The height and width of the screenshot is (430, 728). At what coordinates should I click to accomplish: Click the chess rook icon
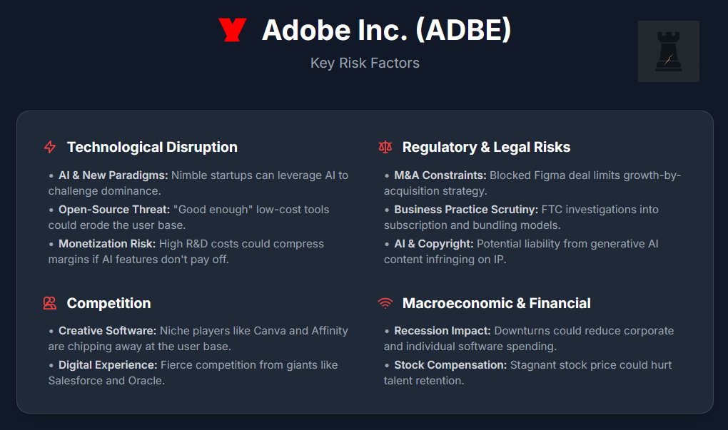pos(668,51)
